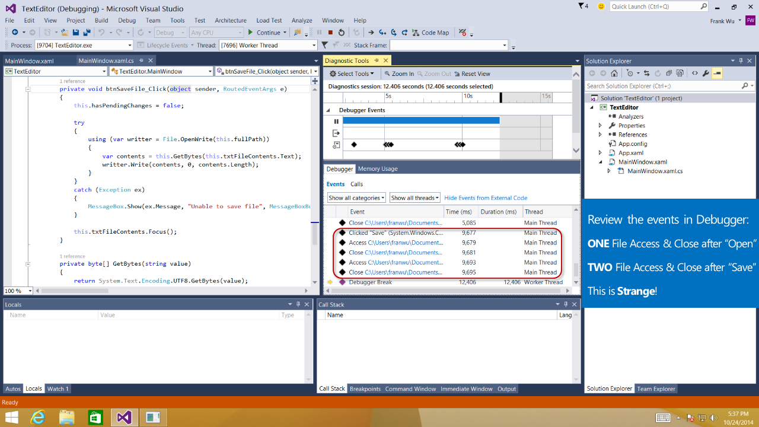The width and height of the screenshot is (759, 427).
Task: Click the Debugger Break event row
Action: coord(448,282)
